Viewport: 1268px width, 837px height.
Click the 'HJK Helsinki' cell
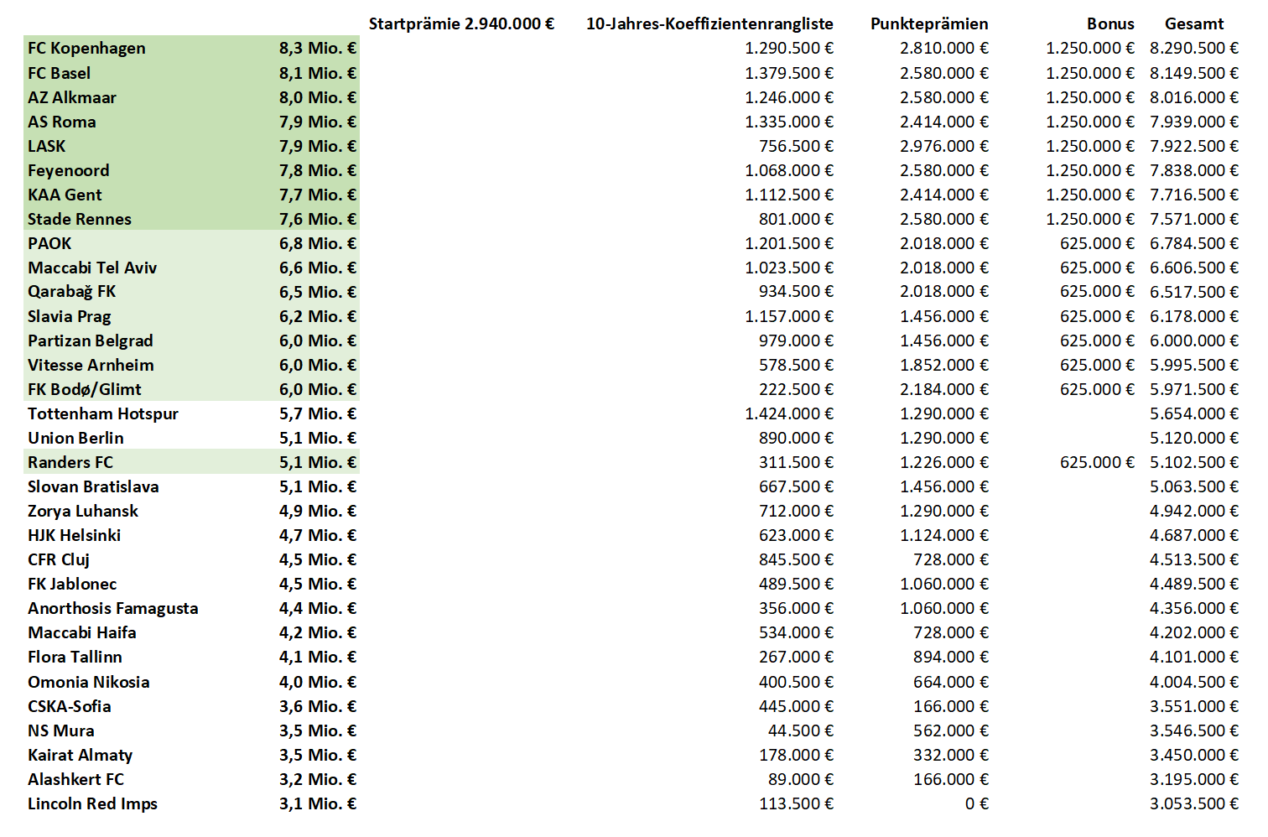click(74, 535)
